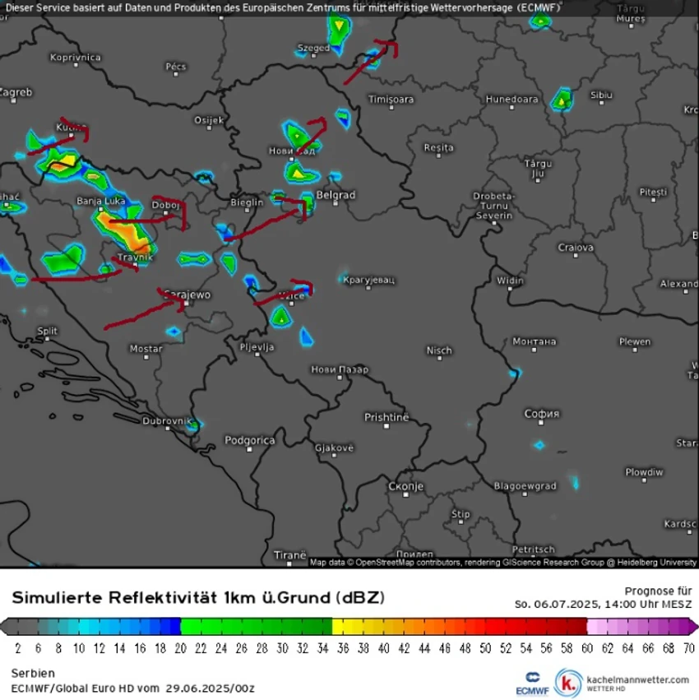Click the София city marker

point(541,423)
